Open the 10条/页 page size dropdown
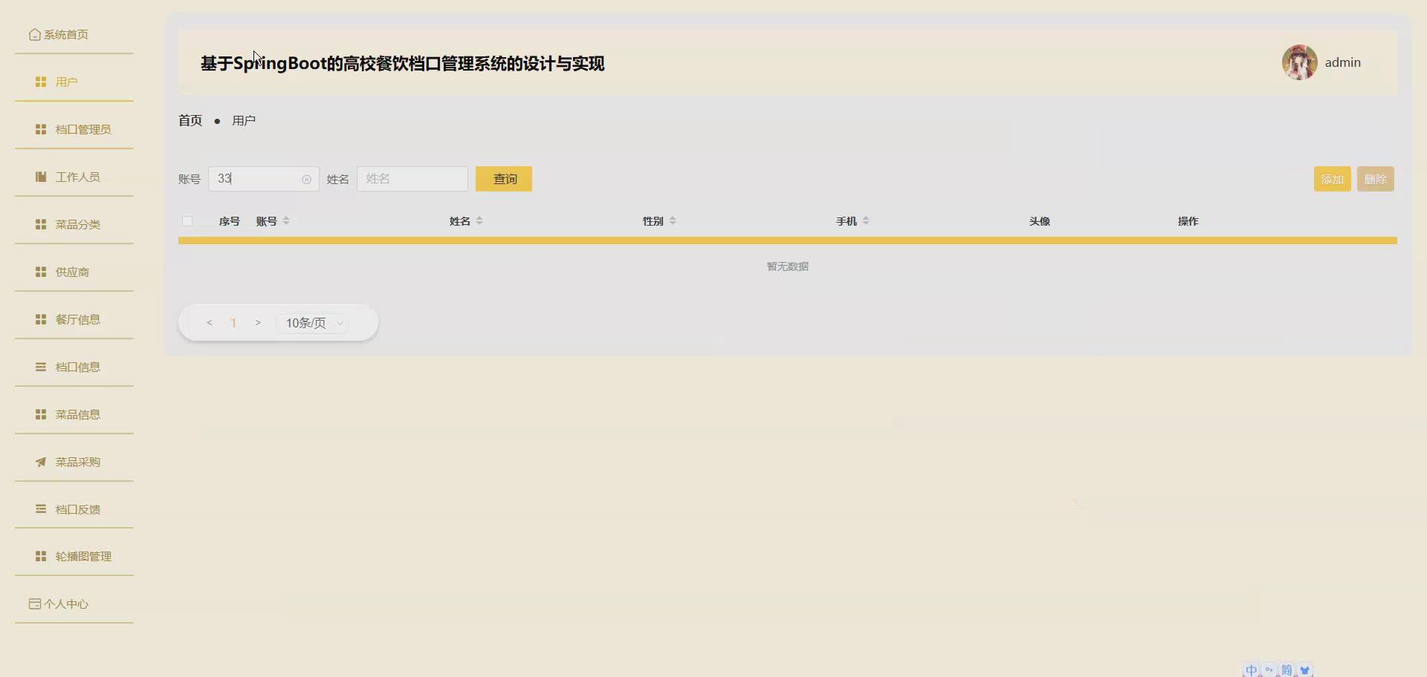The height and width of the screenshot is (677, 1427). tap(312, 323)
